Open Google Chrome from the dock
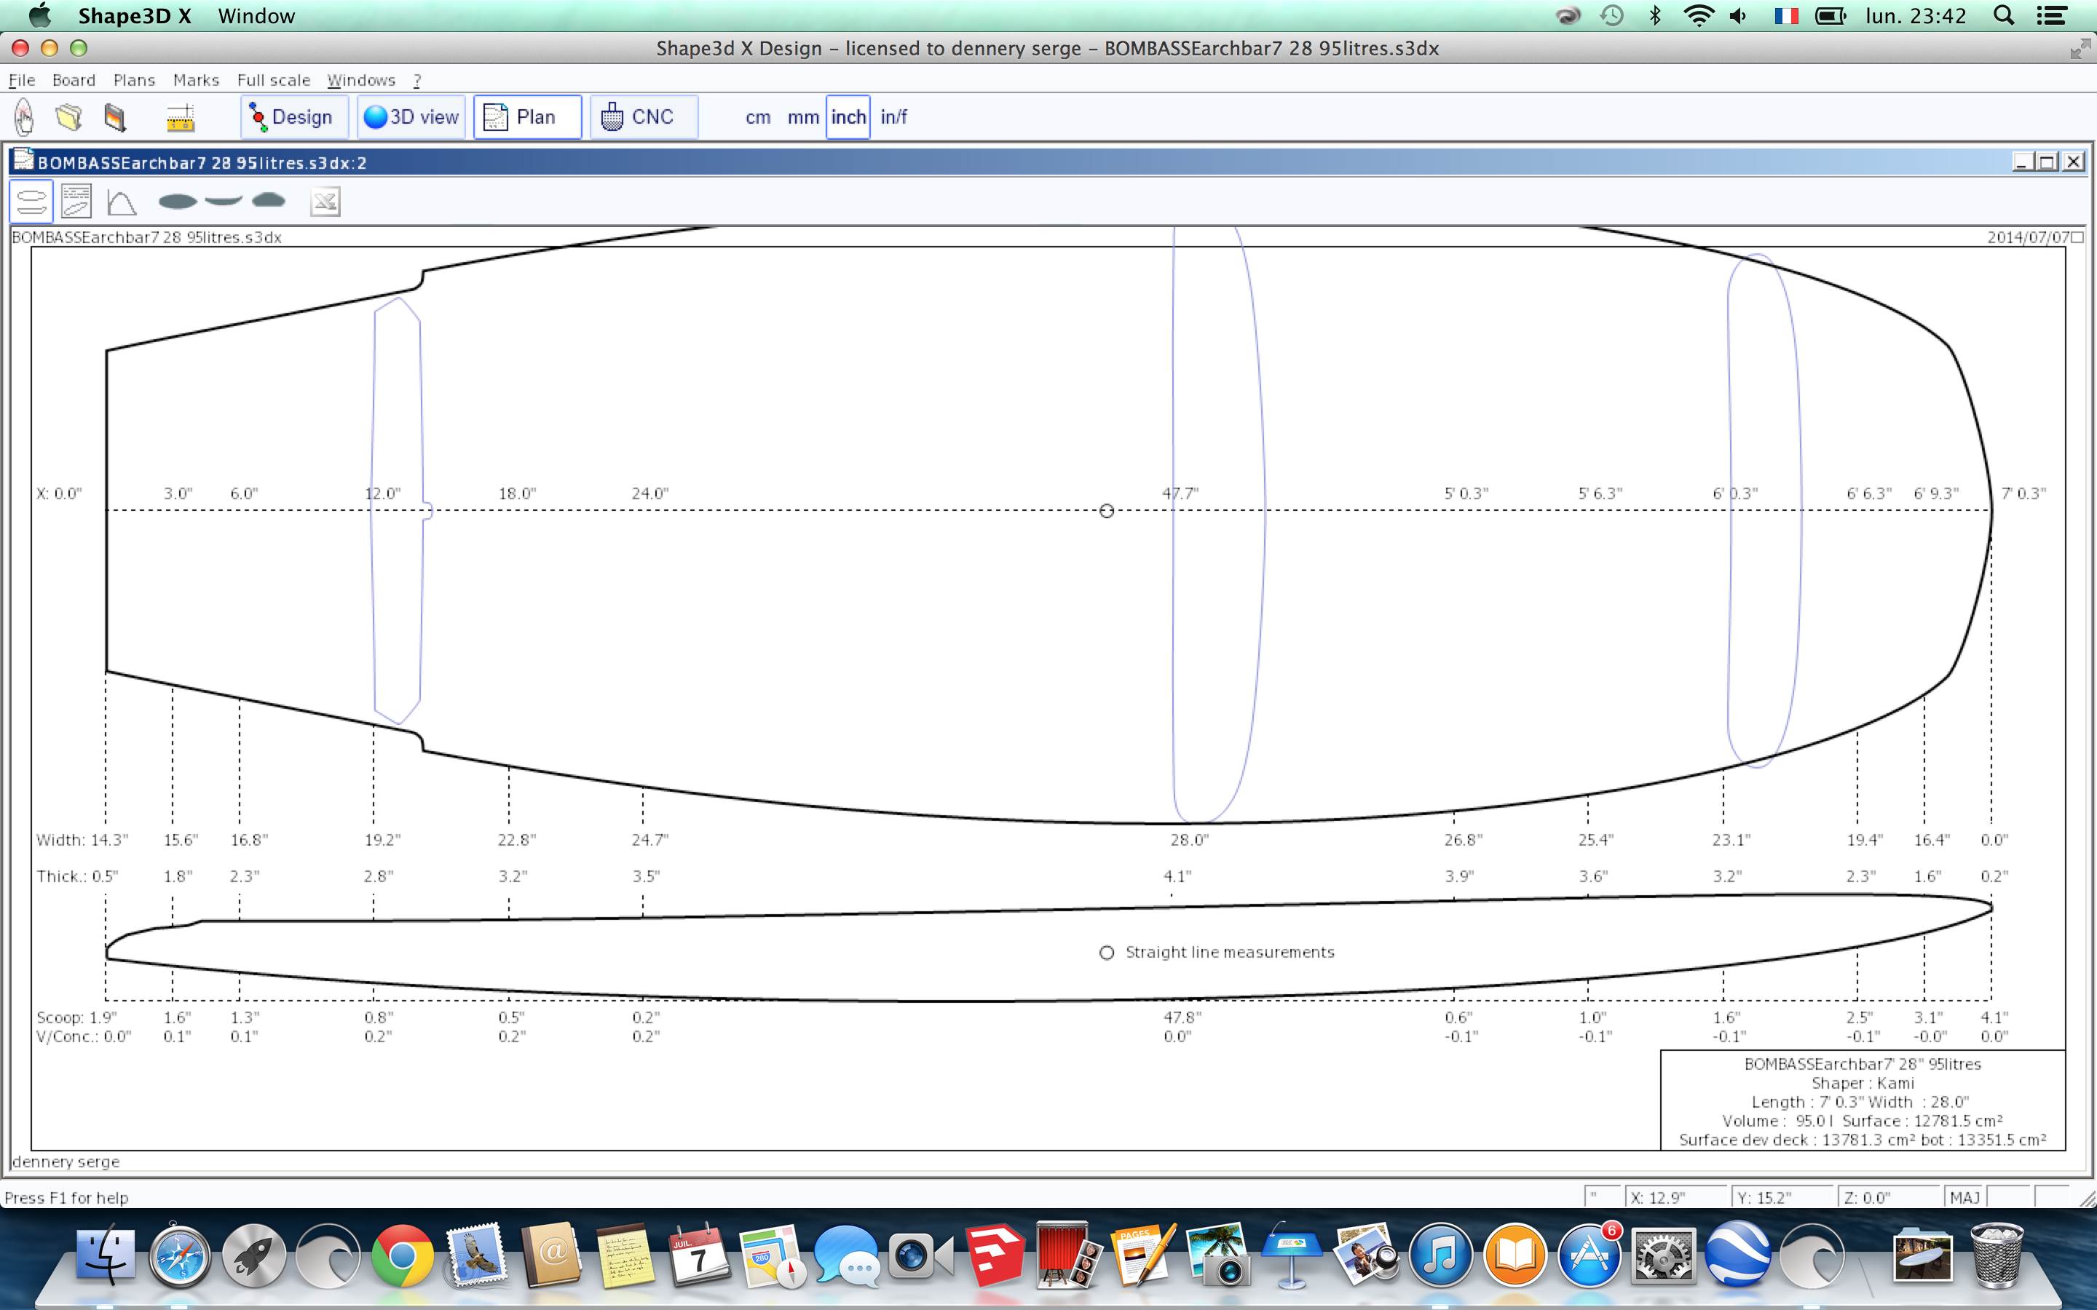This screenshot has width=2097, height=1310. click(x=402, y=1255)
